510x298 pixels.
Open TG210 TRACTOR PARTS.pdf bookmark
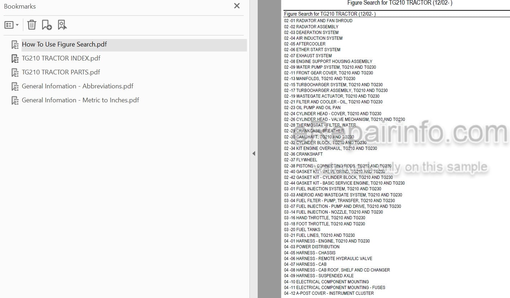coord(61,72)
